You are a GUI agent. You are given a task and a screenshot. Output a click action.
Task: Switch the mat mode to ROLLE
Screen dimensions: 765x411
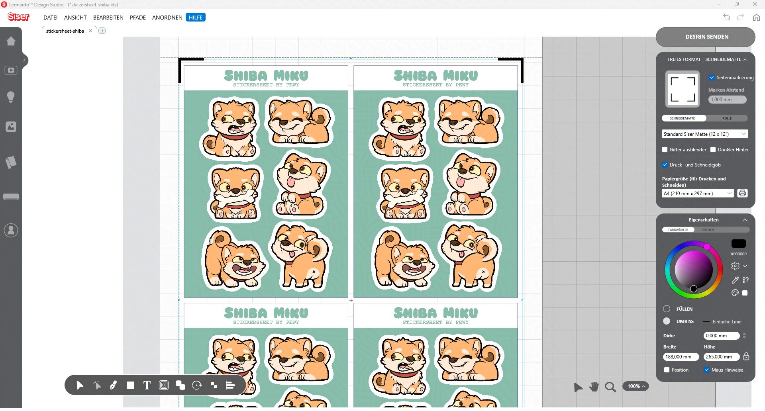(x=727, y=118)
